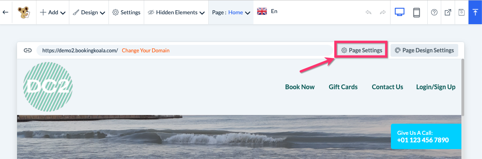Open Settings in the top toolbar

126,12
